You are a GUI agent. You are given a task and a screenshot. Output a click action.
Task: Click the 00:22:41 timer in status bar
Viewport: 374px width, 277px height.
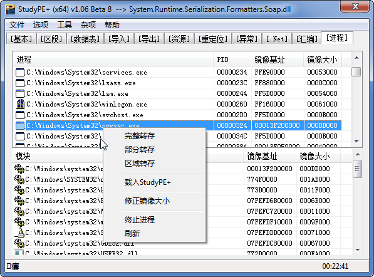335,266
